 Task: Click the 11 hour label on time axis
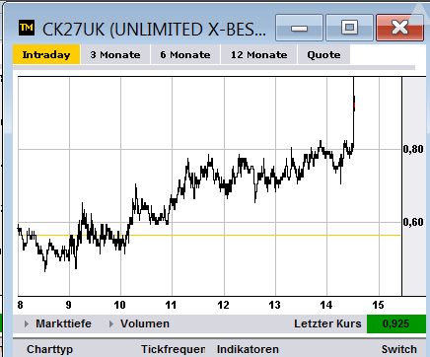(x=171, y=305)
